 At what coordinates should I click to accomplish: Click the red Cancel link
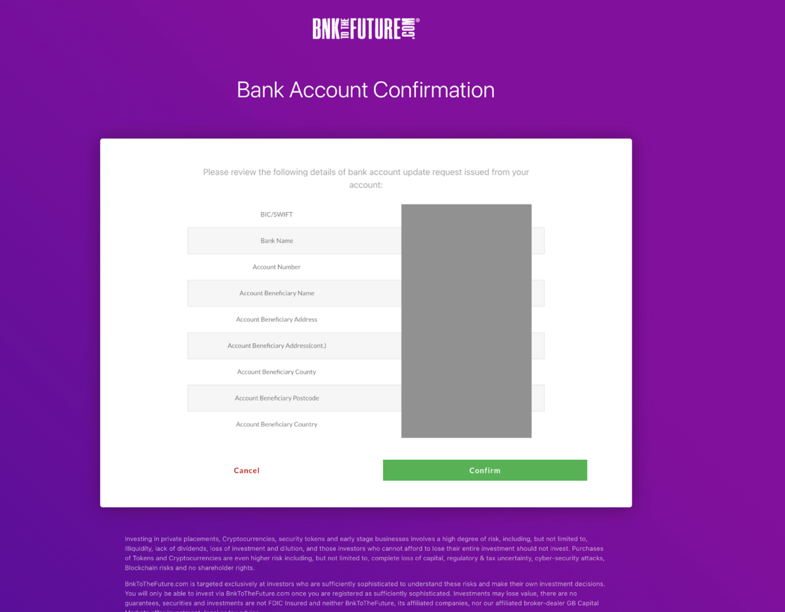[246, 470]
